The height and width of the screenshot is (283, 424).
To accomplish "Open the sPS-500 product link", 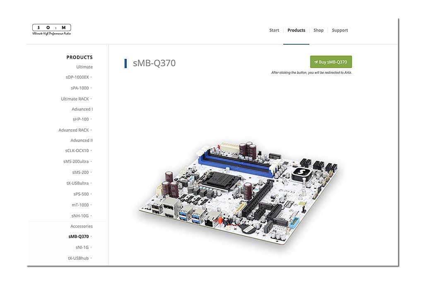I will [x=81, y=194].
